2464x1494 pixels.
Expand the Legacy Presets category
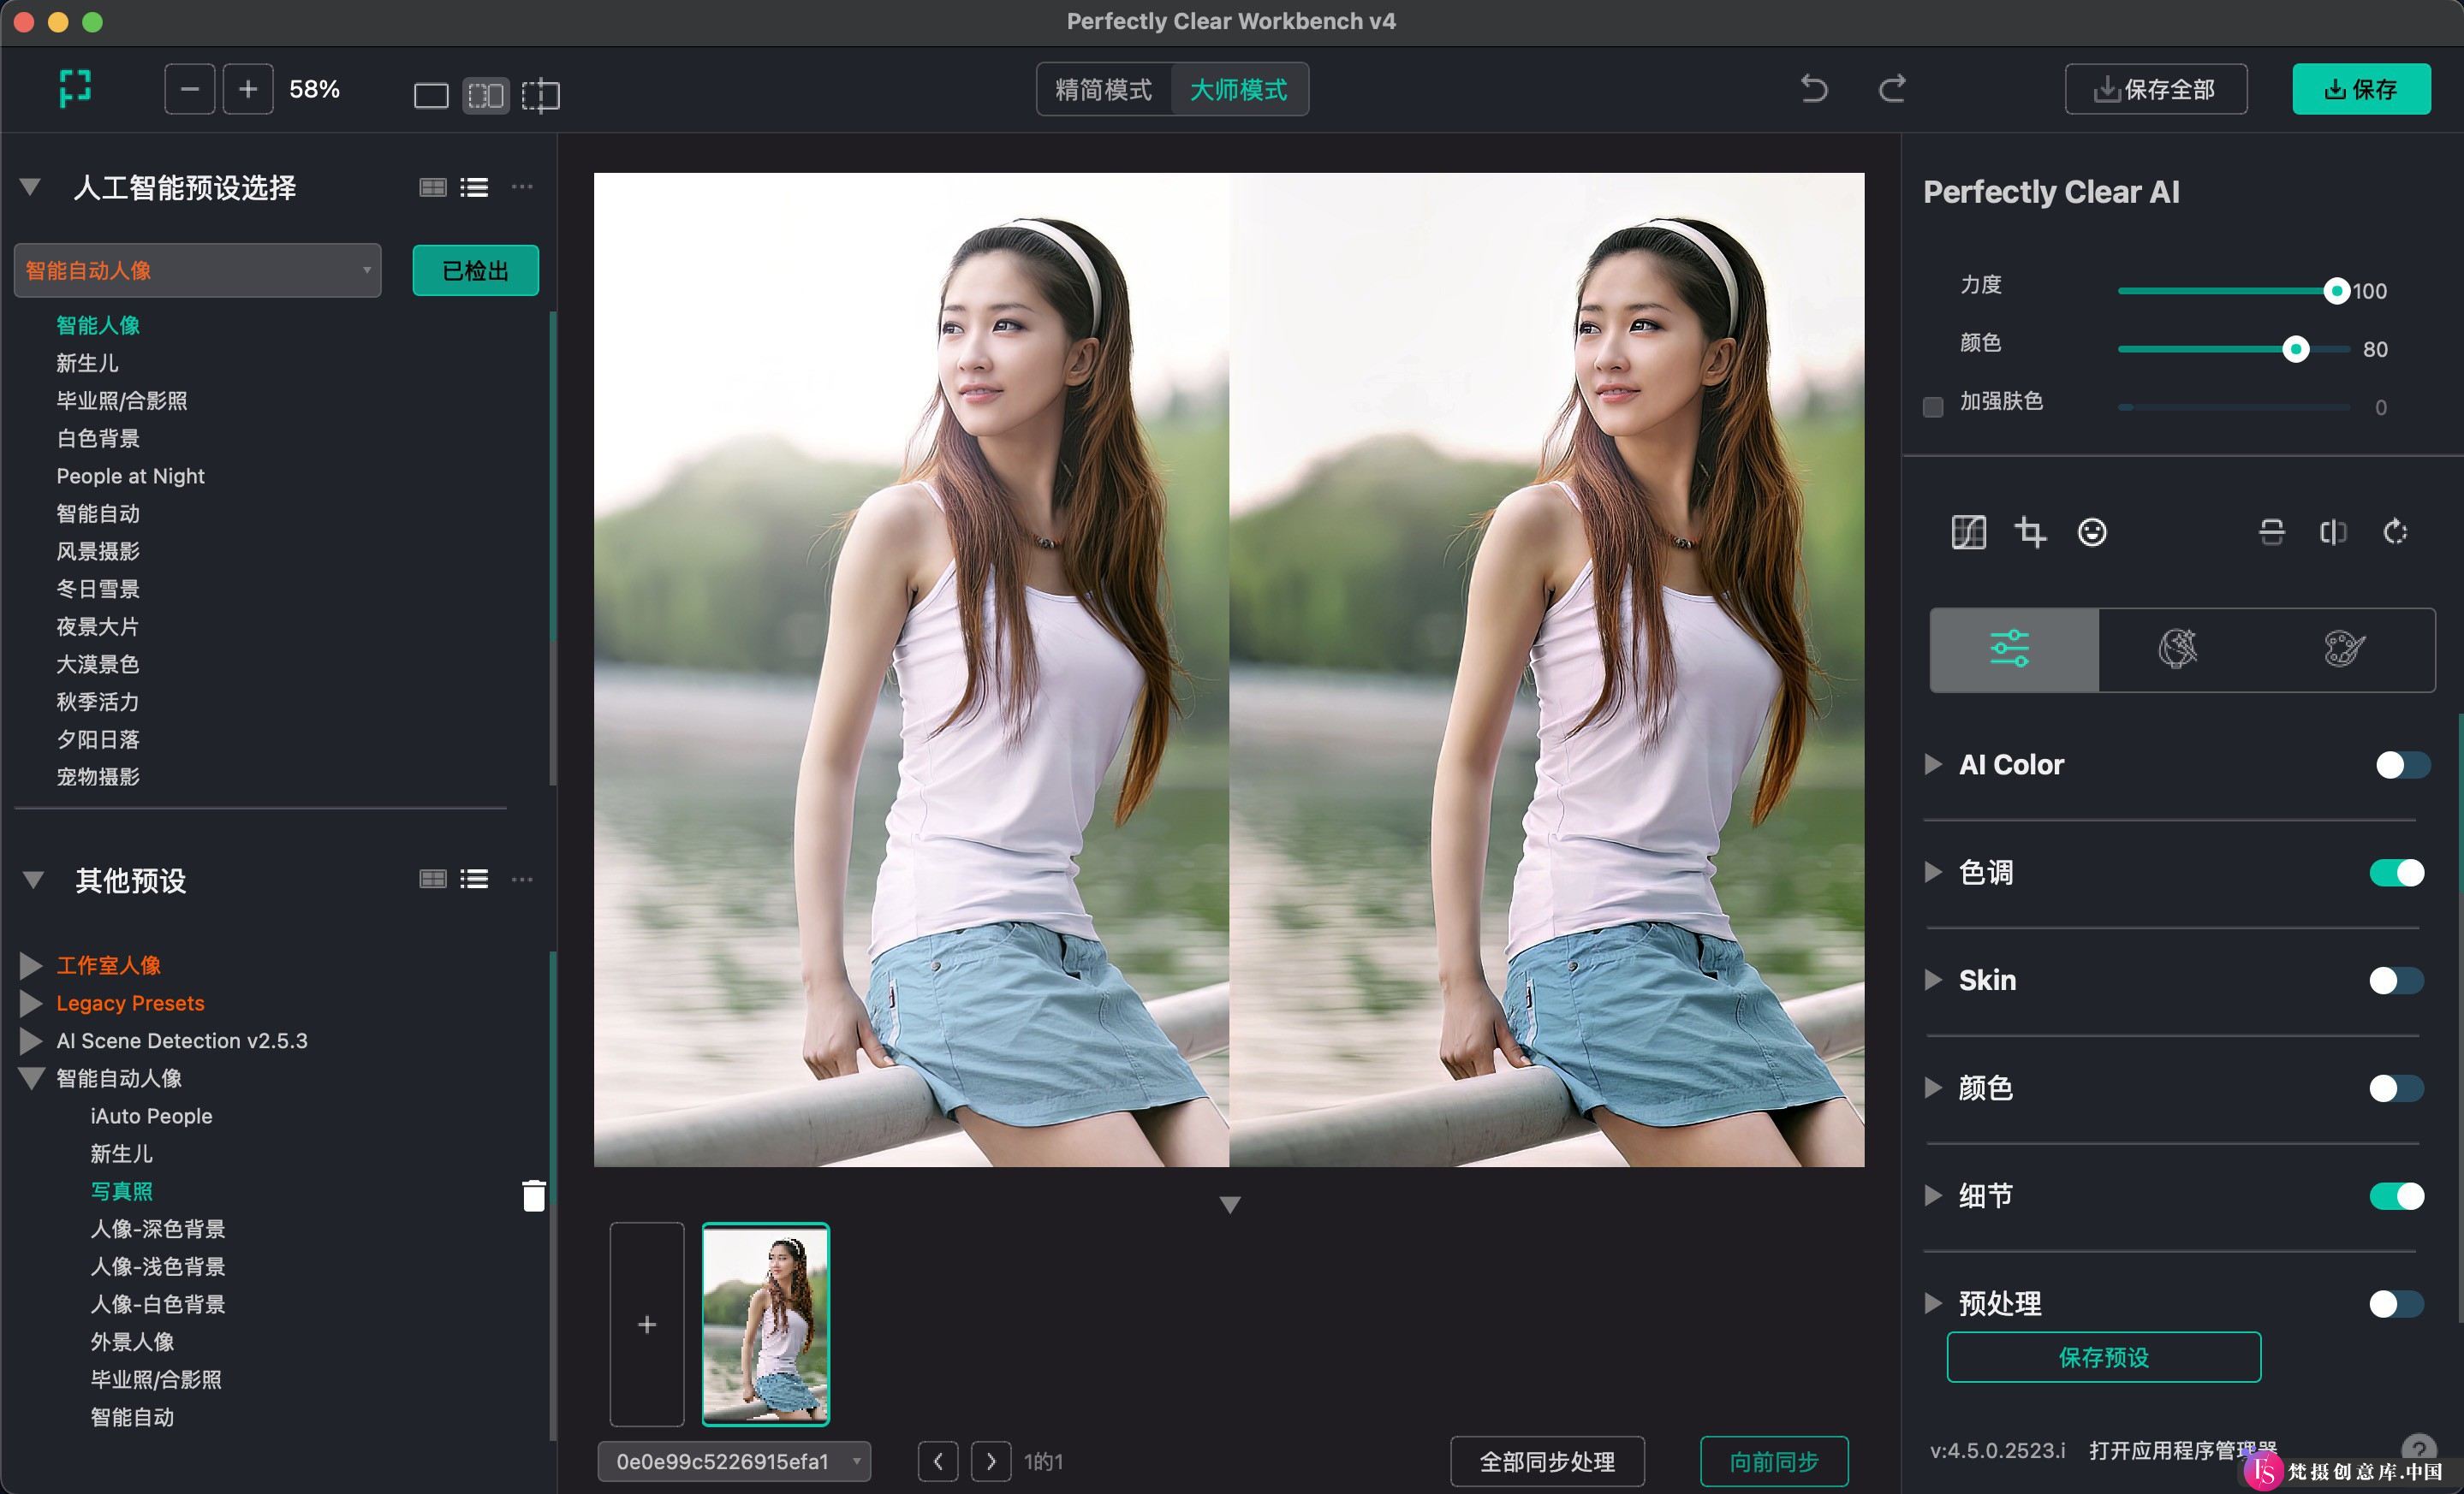[35, 1001]
